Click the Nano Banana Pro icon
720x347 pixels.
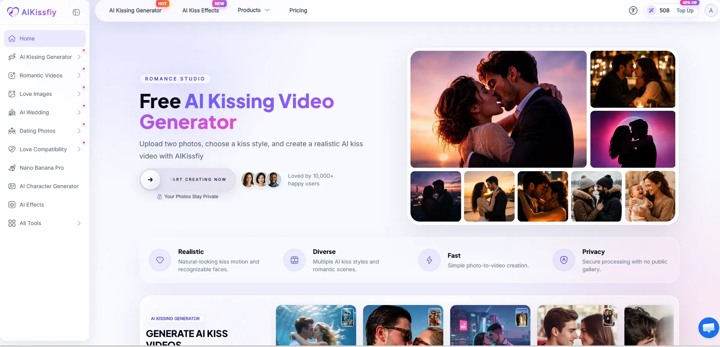pos(12,168)
